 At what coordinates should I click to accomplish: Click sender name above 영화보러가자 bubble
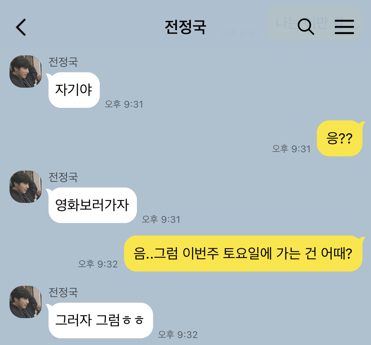pos(63,177)
